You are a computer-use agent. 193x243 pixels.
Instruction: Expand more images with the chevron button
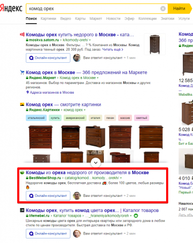click(96, 163)
